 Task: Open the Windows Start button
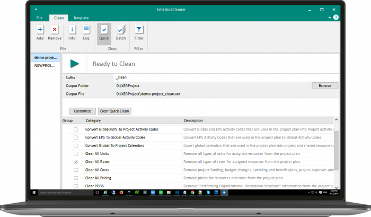pos(34,193)
